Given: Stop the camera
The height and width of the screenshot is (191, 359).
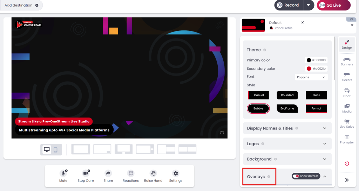Looking at the screenshot, I should coord(86,174).
